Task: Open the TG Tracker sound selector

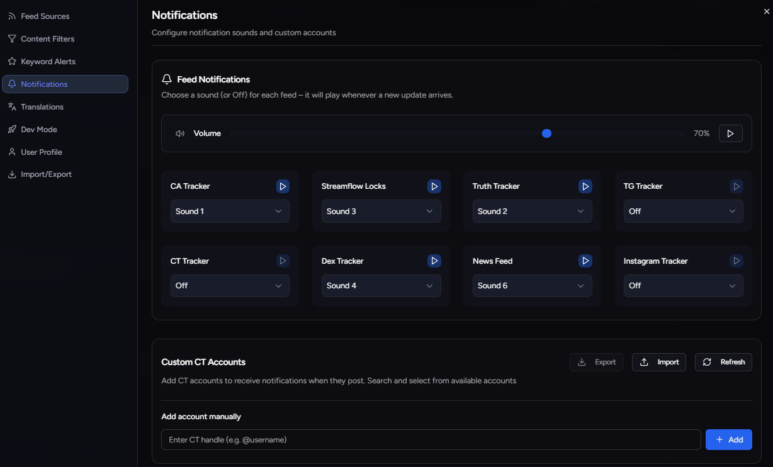Action: [x=683, y=211]
